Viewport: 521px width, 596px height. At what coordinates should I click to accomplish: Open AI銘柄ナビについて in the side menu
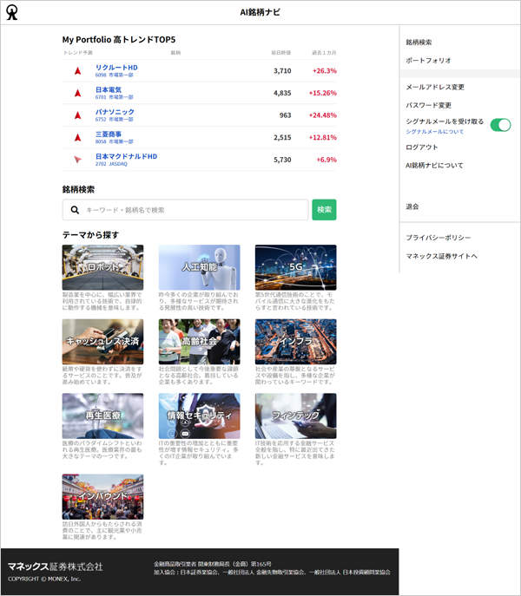(x=434, y=166)
